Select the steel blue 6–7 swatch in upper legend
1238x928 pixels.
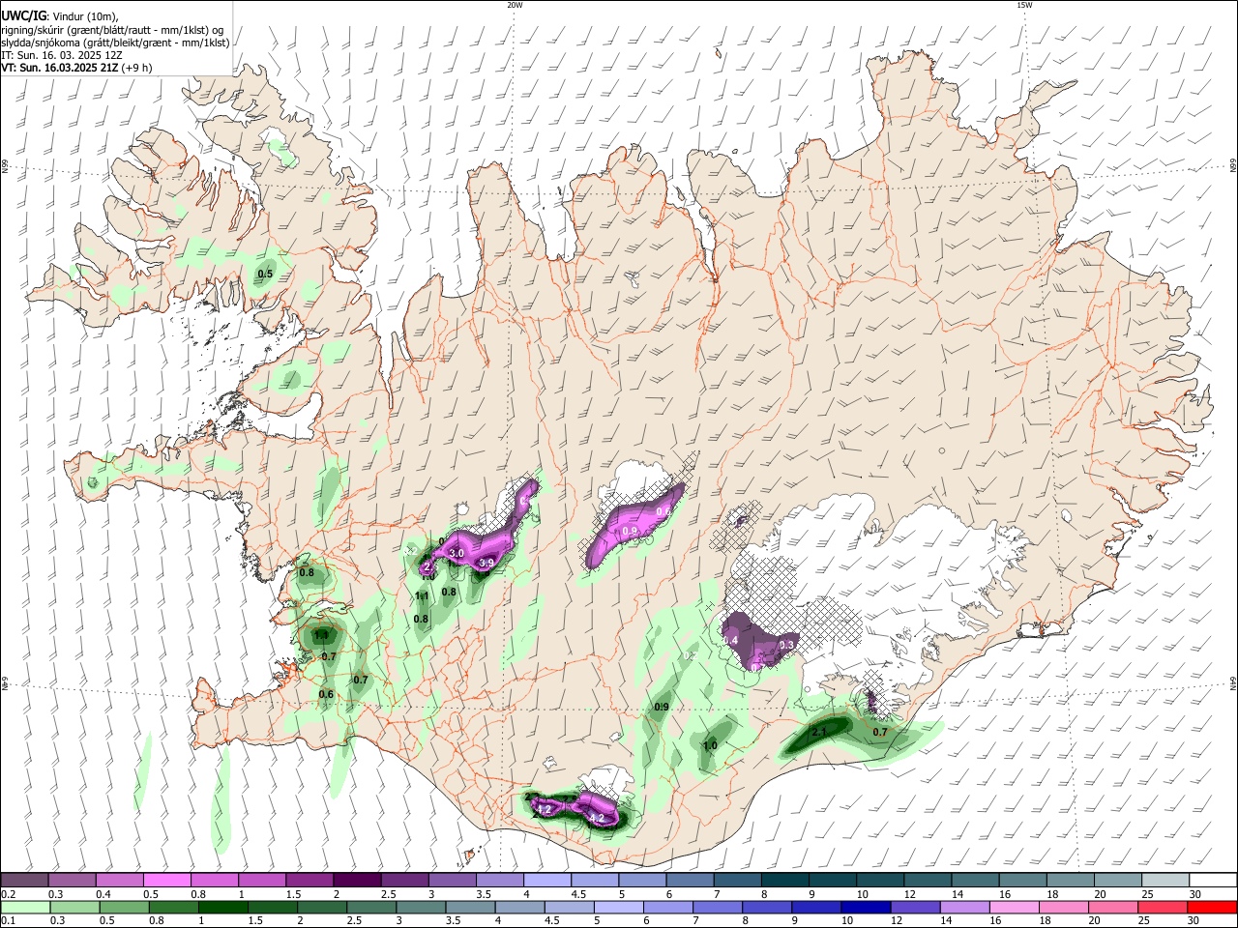coord(691,880)
